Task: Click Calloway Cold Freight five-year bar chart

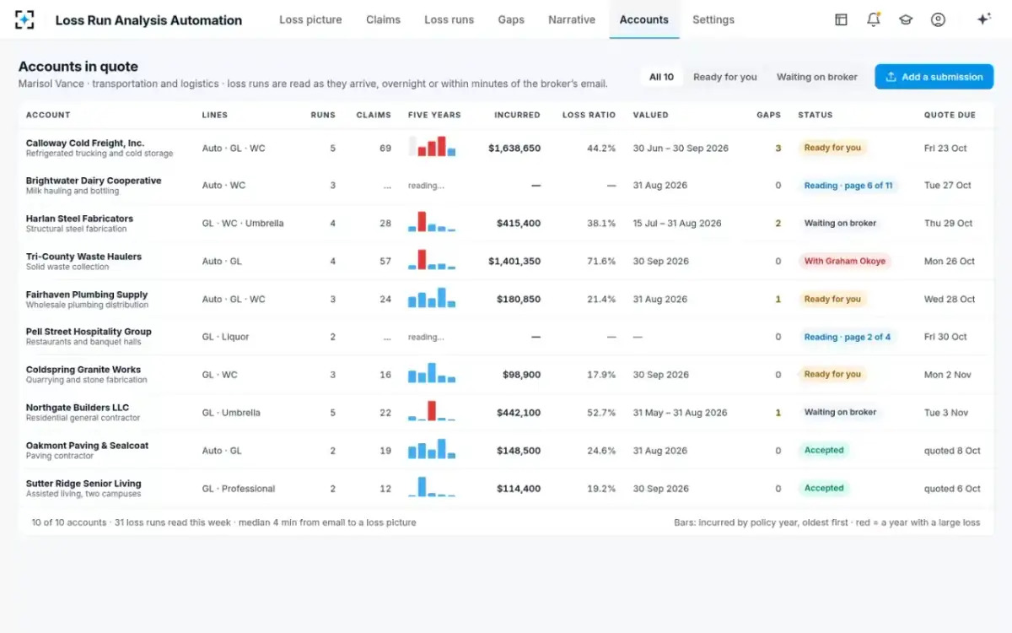Action: [x=433, y=146]
